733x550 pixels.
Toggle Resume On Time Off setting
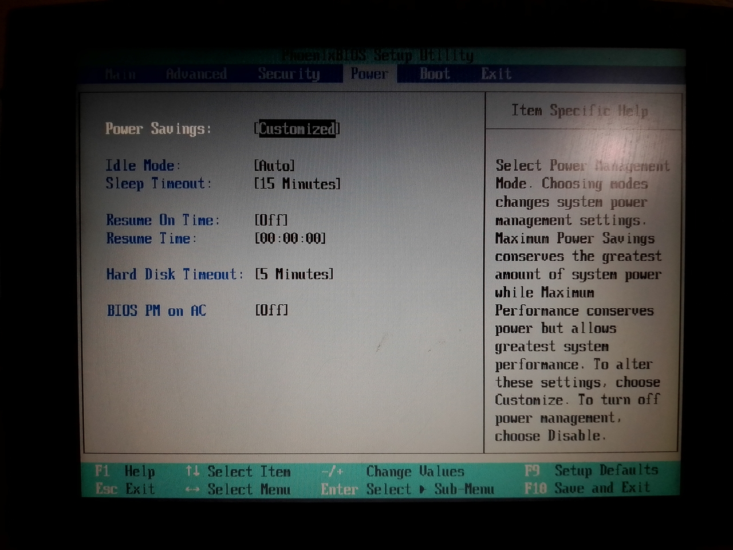(x=271, y=220)
